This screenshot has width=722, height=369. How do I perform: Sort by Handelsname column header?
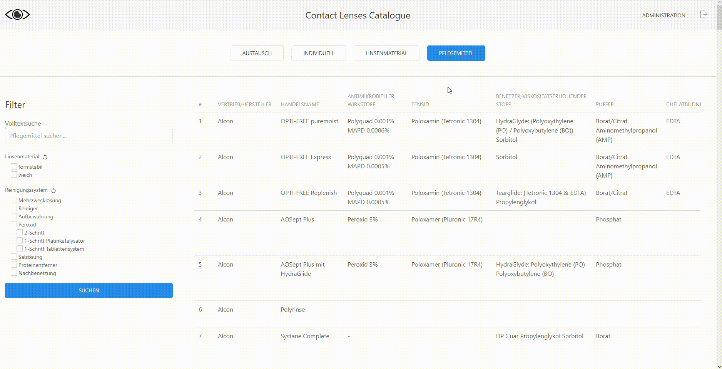[x=300, y=104]
